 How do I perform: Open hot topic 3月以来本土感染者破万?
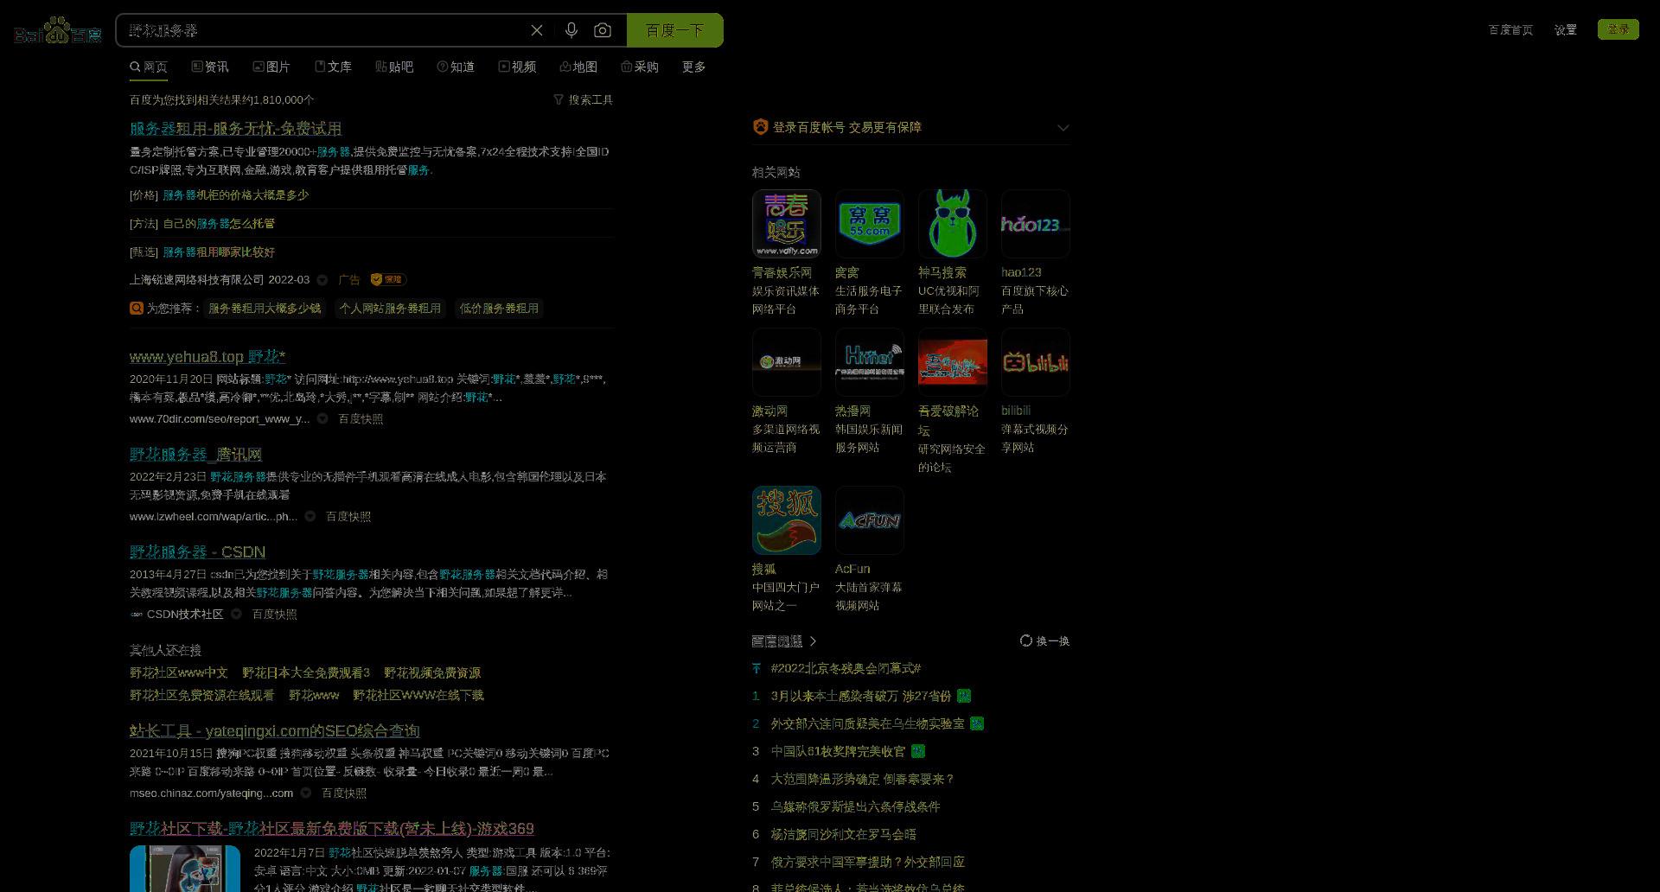click(x=860, y=696)
